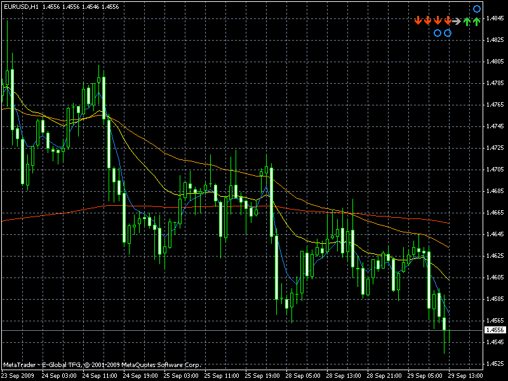Click the 25 Sep 11:00 time label
This screenshot has height=381, width=508.
222,376
